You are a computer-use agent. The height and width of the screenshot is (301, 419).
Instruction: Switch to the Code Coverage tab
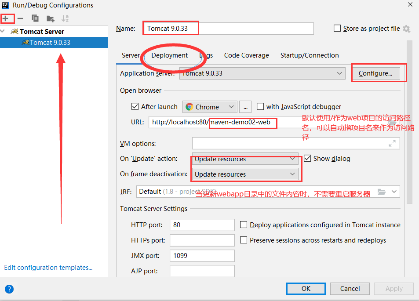coord(246,55)
